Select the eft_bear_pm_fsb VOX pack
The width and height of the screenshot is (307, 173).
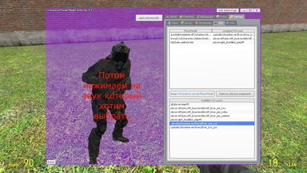click(x=212, y=108)
